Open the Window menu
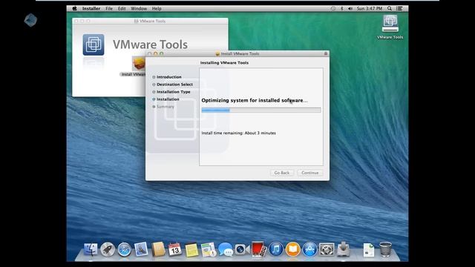 pos(139,8)
